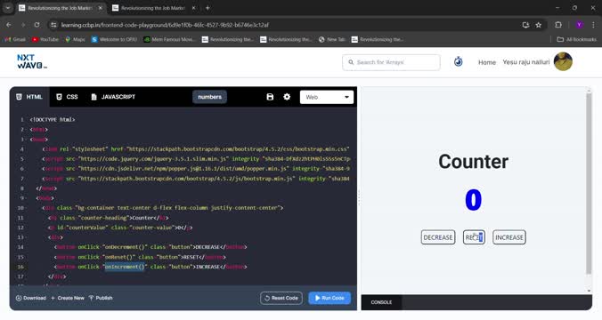Click the numbers file name badge
Screen dimensions: 602x320
coord(209,97)
